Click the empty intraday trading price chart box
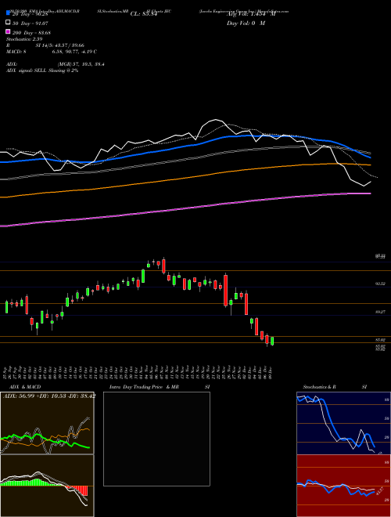 (x=156, y=439)
